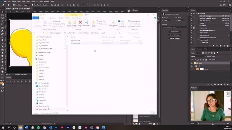Switch to the Channels tab

click(199, 49)
